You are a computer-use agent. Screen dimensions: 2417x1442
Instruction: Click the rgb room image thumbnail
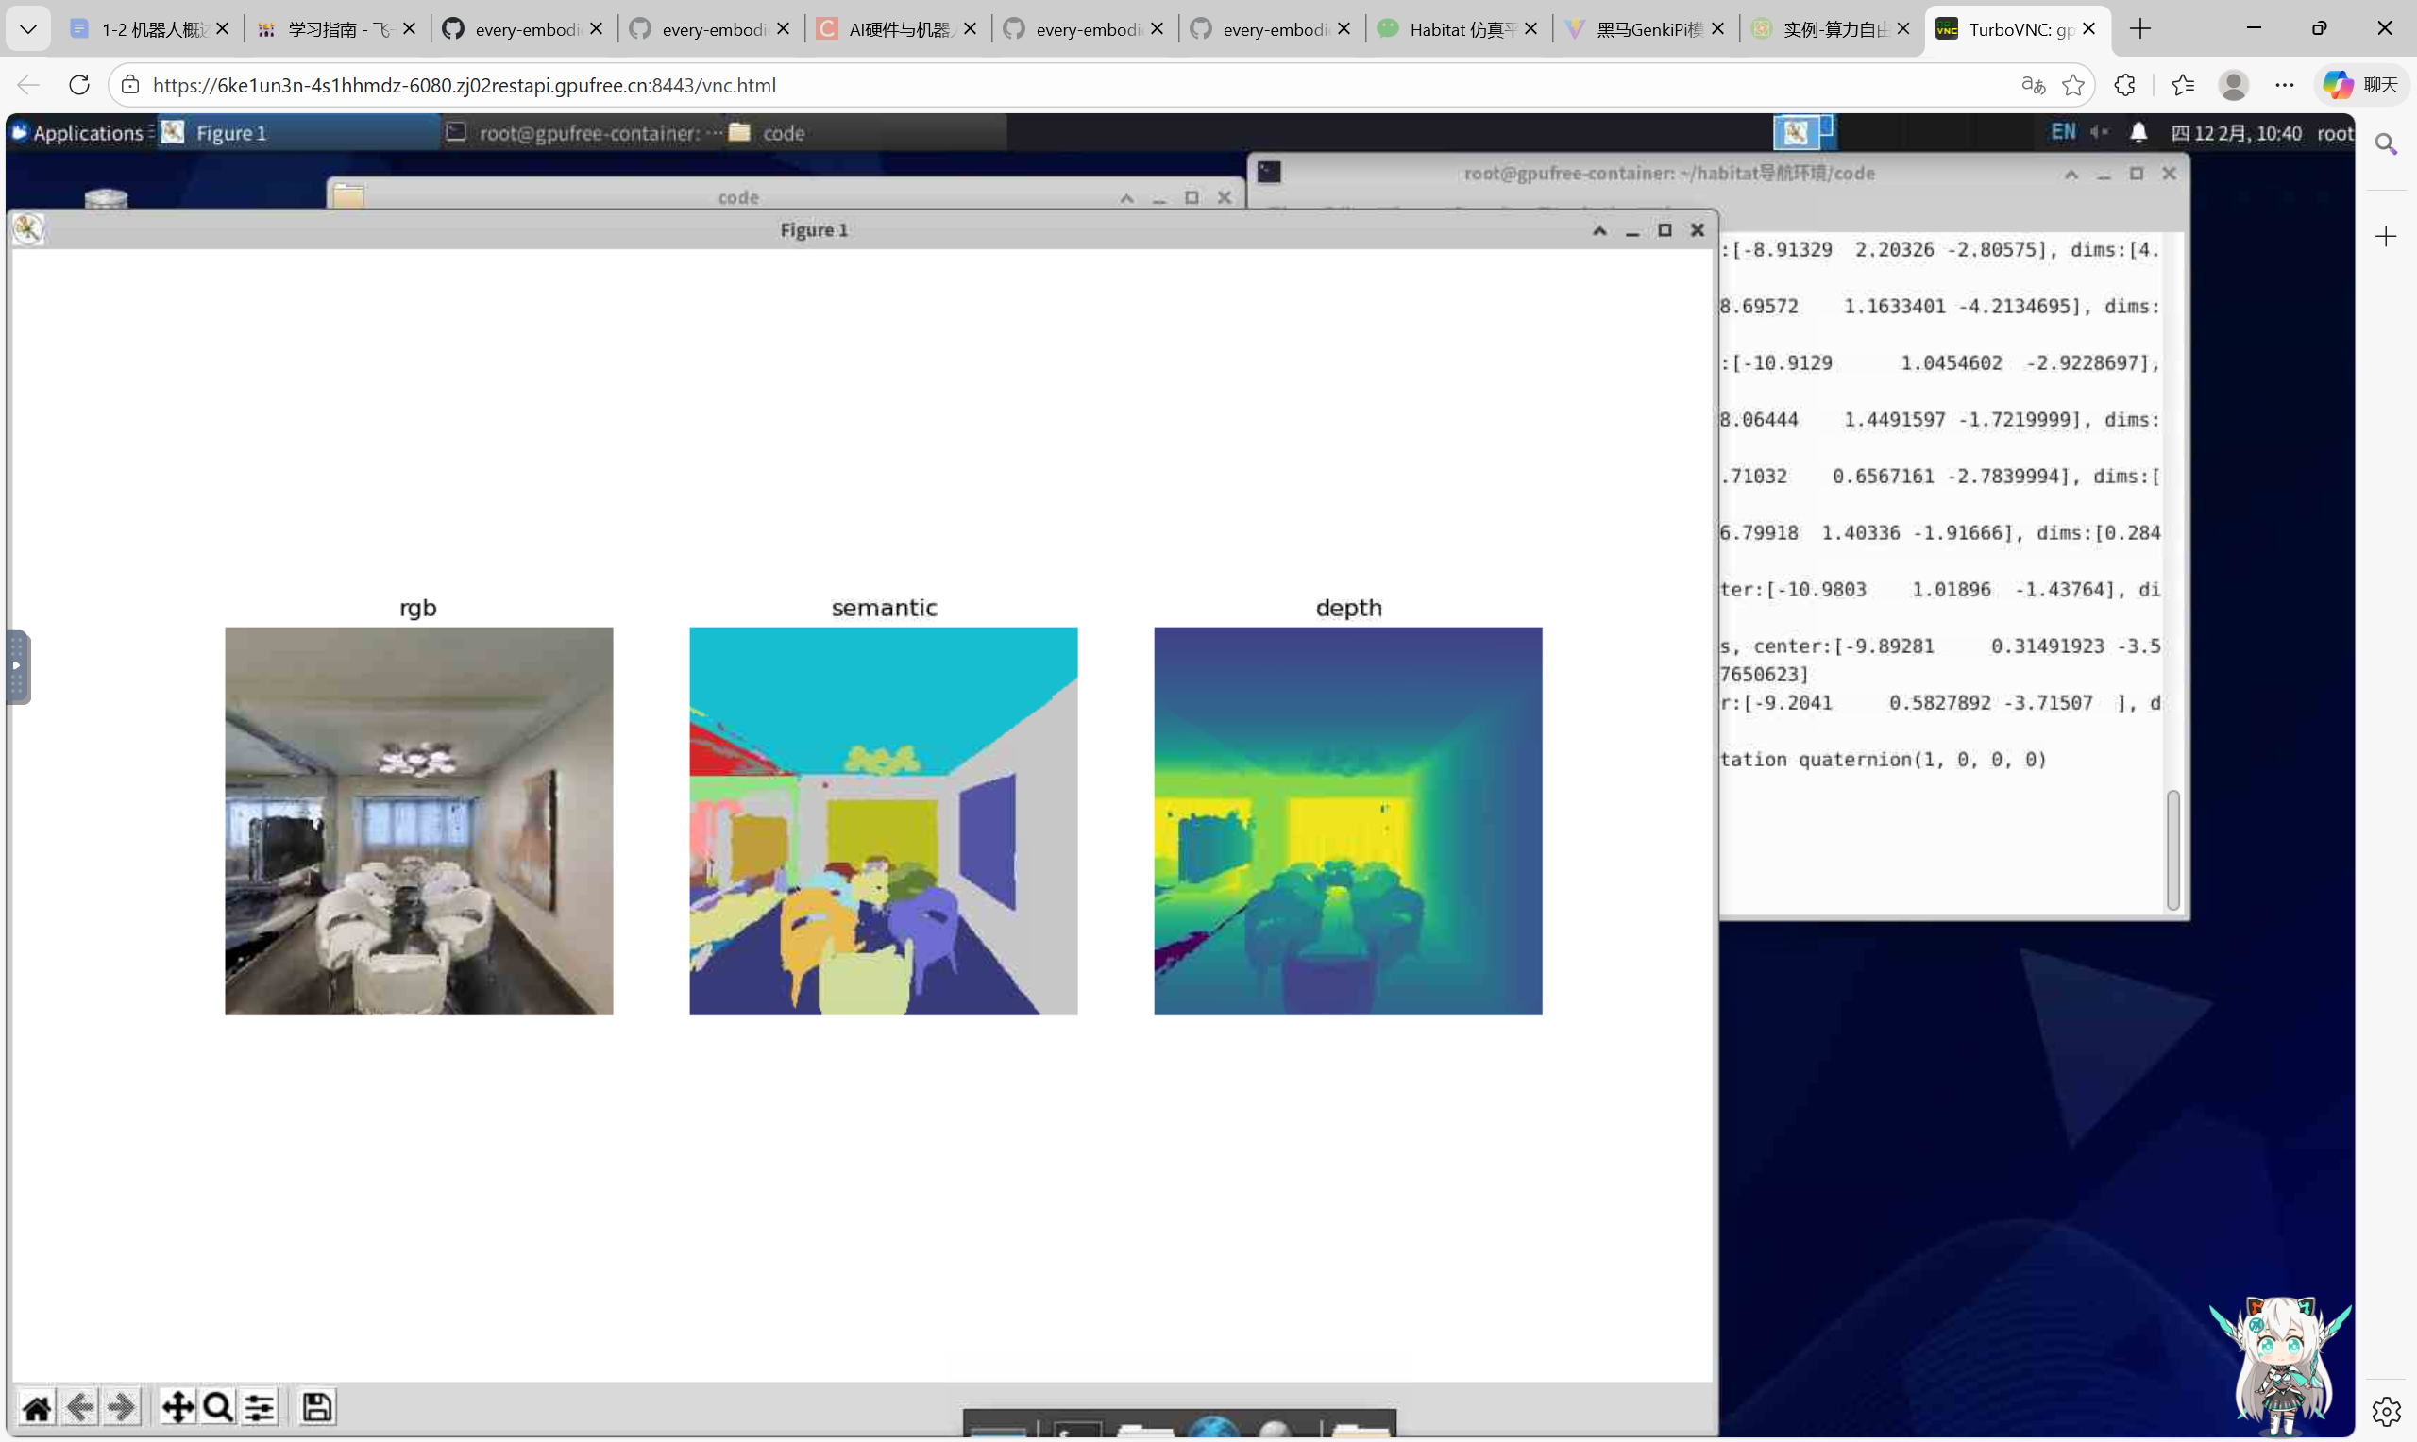tap(419, 821)
